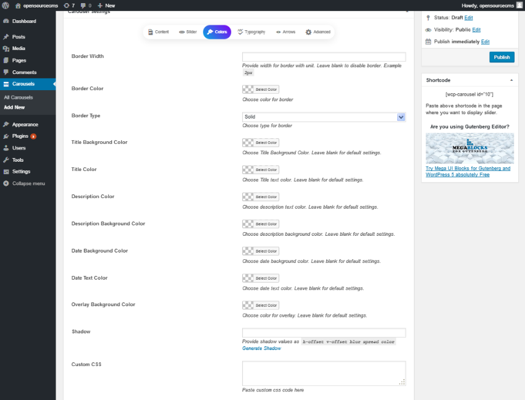The height and width of the screenshot is (400, 525).
Task: Open the Border Type dropdown
Action: 324,117
